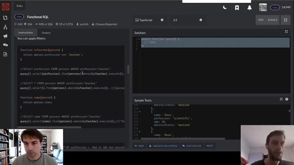Toggle dark mode with the moon icon

(x=225, y=7)
